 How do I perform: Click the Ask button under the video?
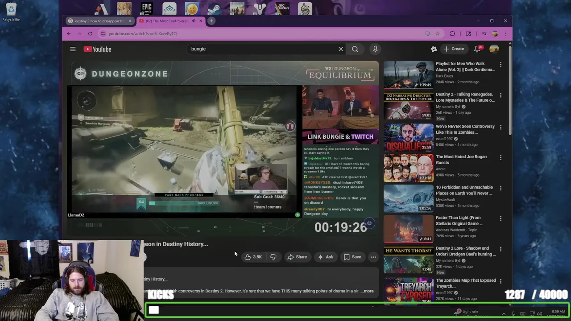tap(325, 257)
